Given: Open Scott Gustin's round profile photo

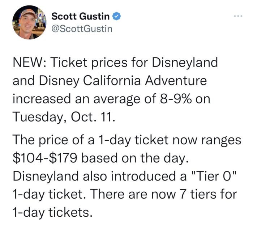Looking at the screenshot, I should 29,22.
